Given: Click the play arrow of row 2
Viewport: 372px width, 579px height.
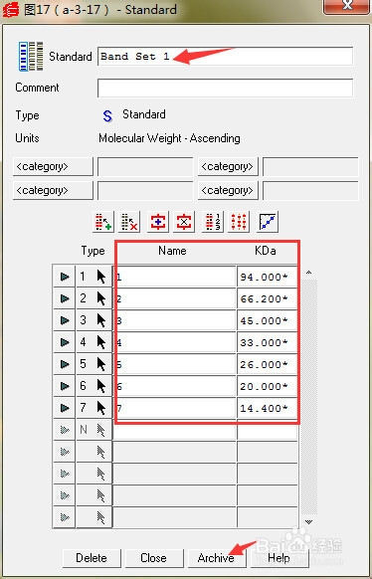Looking at the screenshot, I should (x=65, y=298).
